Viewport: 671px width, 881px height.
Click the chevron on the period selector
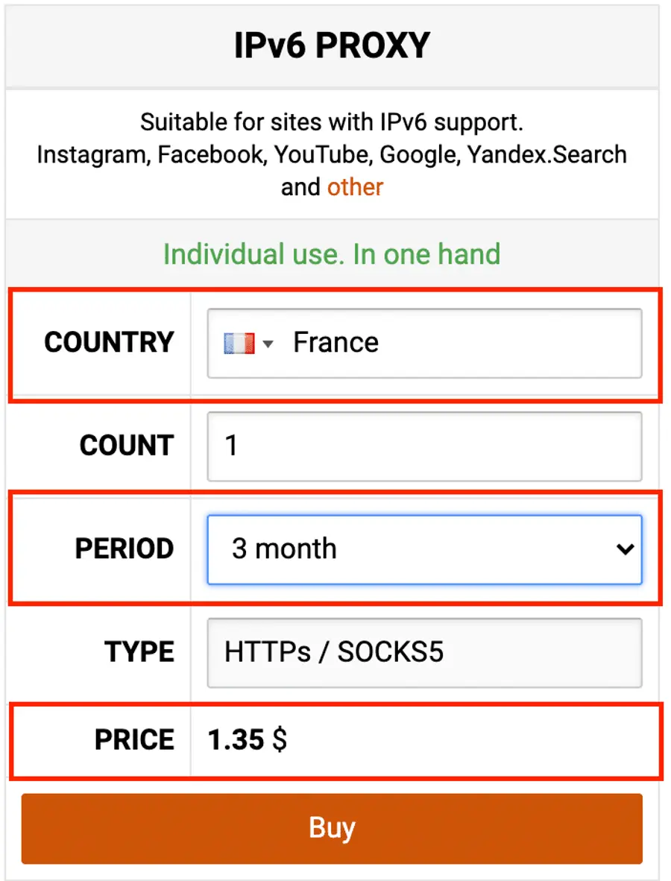tap(626, 549)
